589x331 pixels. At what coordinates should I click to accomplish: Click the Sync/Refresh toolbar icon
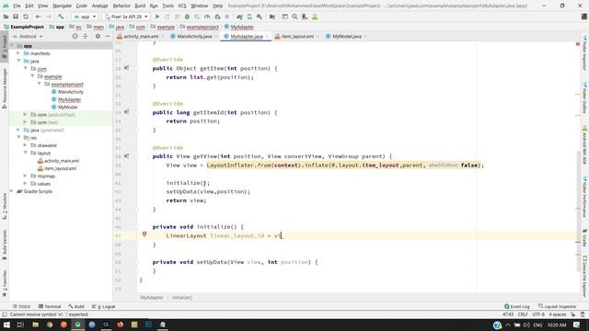coord(26,17)
